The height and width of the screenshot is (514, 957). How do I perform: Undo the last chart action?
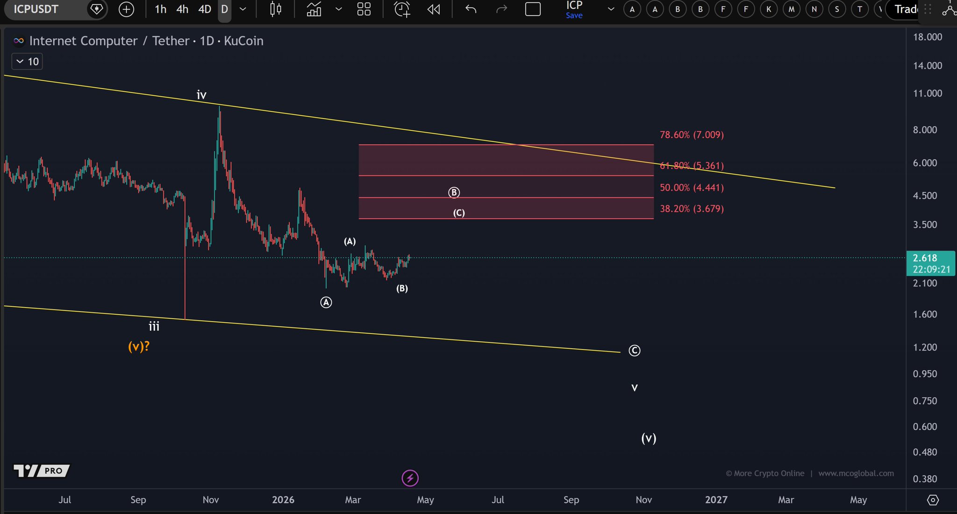471,9
